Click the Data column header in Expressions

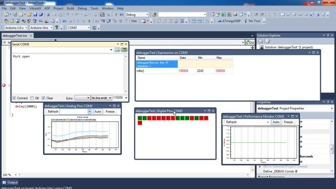183,58
